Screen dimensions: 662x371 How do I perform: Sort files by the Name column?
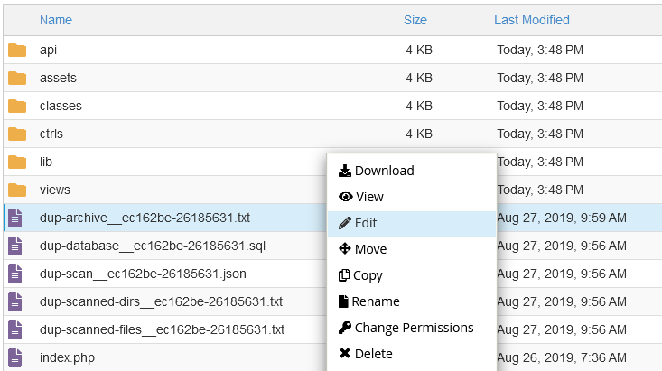(56, 20)
